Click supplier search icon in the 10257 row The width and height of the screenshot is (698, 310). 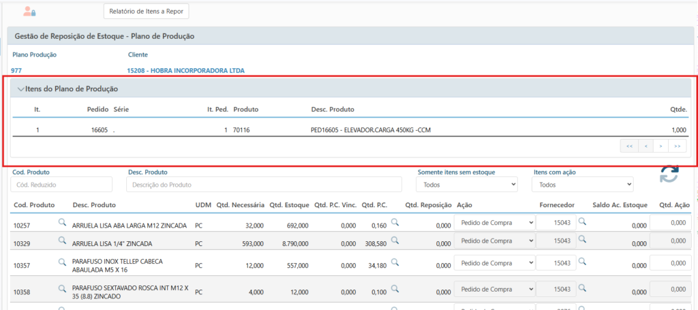click(x=583, y=221)
